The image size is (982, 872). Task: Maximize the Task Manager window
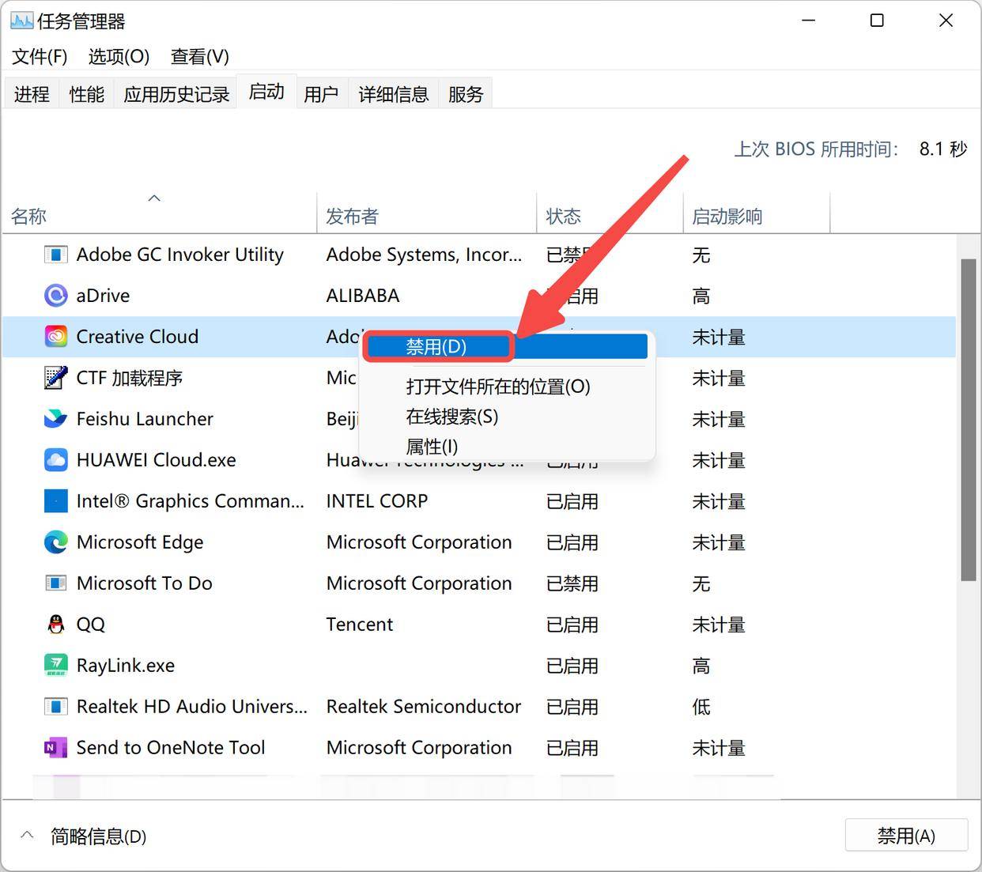click(x=877, y=21)
